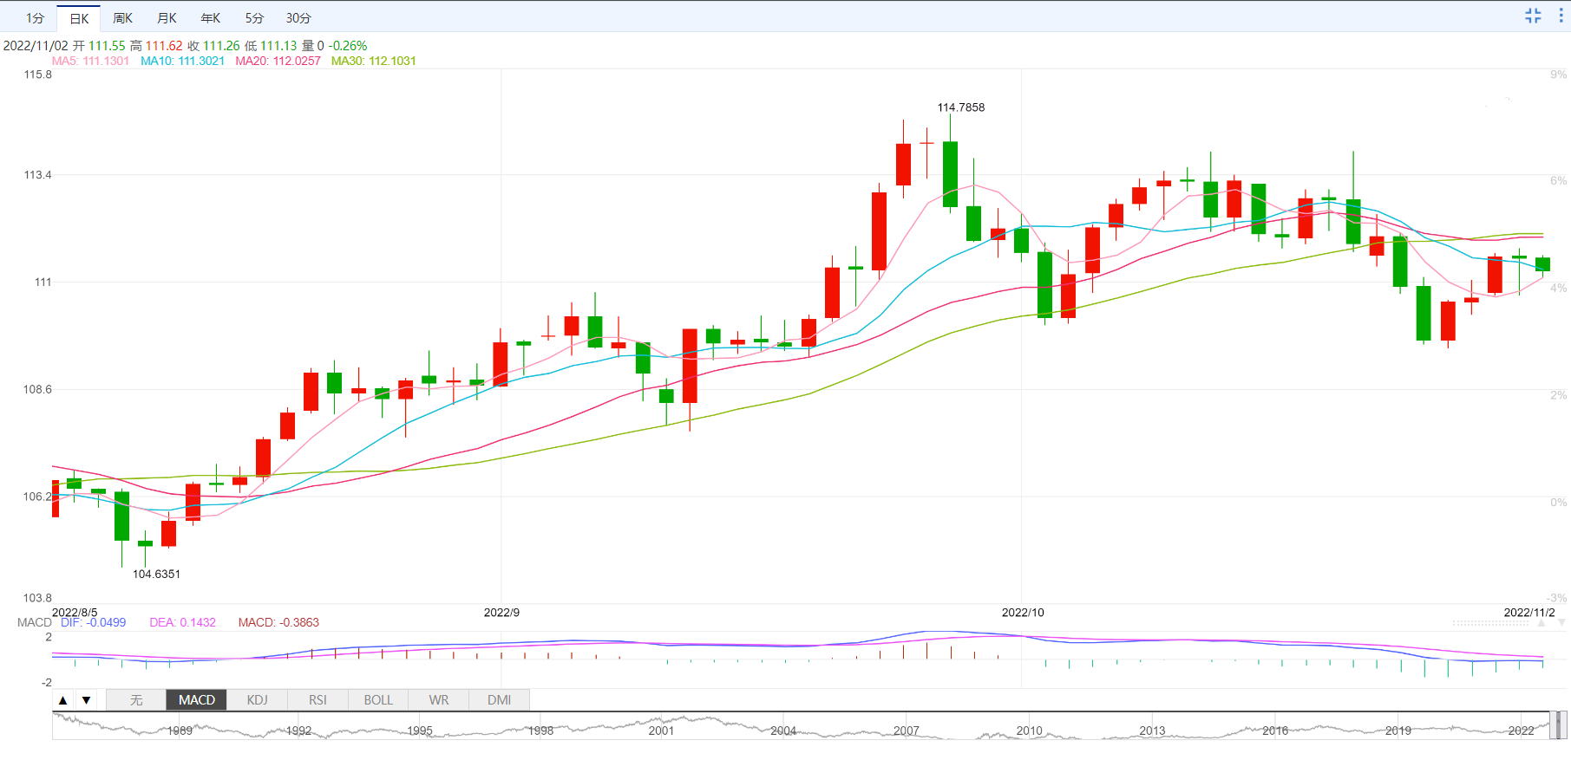Screen dimensions: 1571x760
Task: Enable the KDJ indicator
Action: coord(258,700)
